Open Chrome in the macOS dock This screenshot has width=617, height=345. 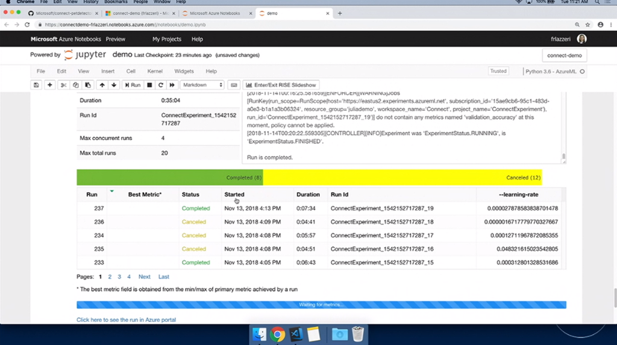(x=278, y=334)
